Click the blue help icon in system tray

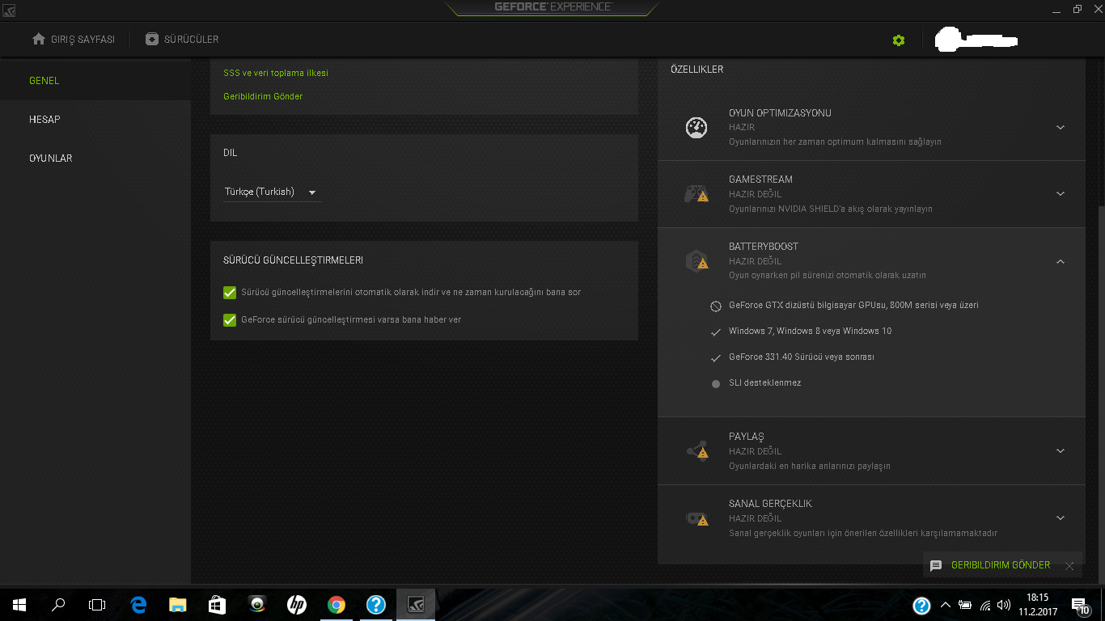(x=921, y=606)
